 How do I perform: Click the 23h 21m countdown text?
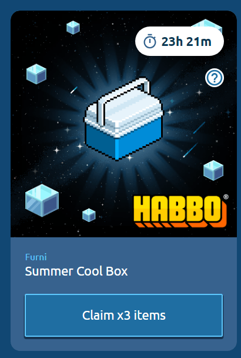pos(186,42)
